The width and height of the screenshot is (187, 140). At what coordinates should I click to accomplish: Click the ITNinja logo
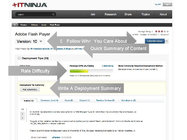click(30, 5)
